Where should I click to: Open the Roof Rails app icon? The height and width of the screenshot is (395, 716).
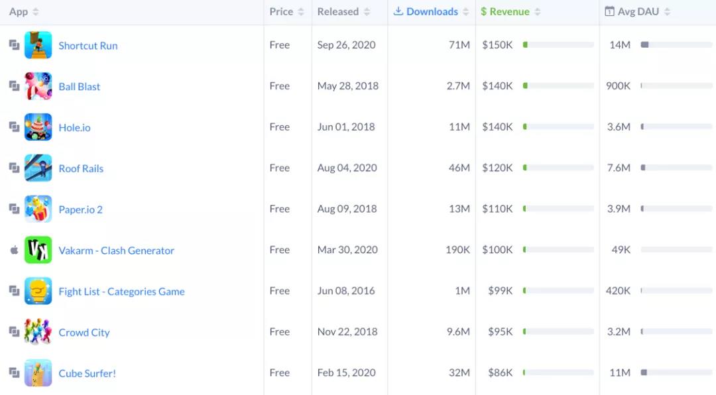[x=38, y=168]
